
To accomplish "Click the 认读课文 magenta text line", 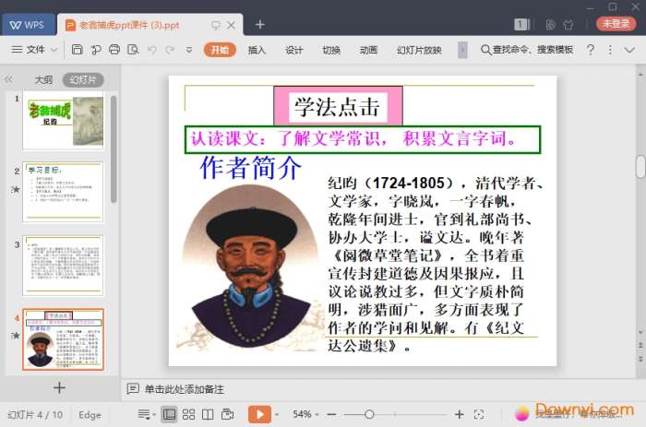I will click(x=363, y=139).
